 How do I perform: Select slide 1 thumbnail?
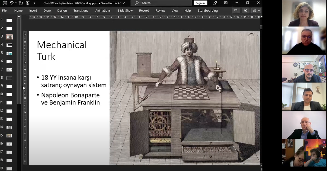coord(9,20)
